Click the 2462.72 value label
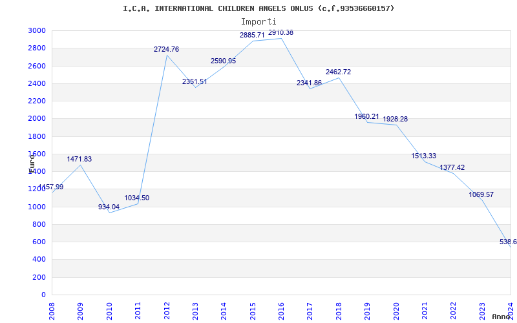Viewport: 517px width, 323px height. tap(338, 72)
